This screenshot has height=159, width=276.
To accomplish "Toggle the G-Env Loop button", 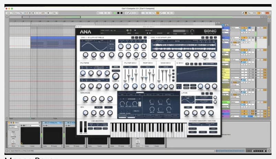I will click(186, 85).
